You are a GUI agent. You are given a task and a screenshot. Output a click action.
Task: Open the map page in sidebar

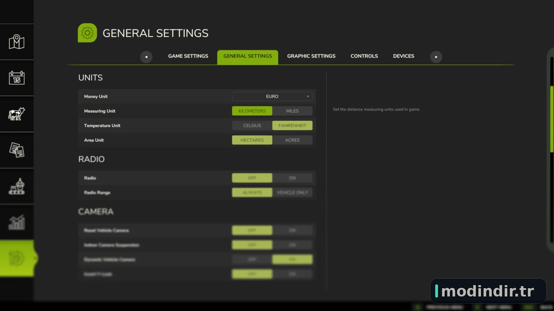(x=17, y=42)
